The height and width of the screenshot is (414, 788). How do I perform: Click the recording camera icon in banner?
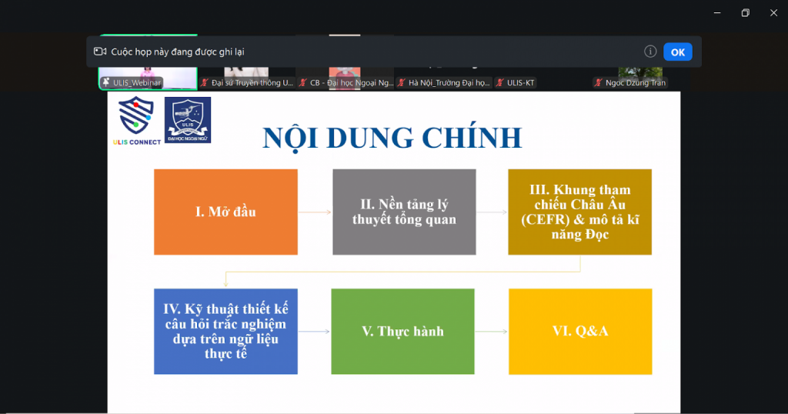(x=99, y=52)
